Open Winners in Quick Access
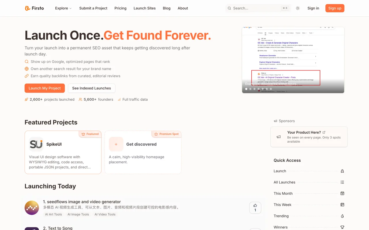The width and height of the screenshot is (369, 230). pyautogui.click(x=280, y=227)
